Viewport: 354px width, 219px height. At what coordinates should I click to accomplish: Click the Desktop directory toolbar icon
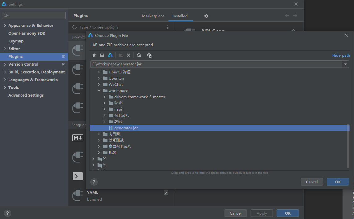[x=102, y=55]
